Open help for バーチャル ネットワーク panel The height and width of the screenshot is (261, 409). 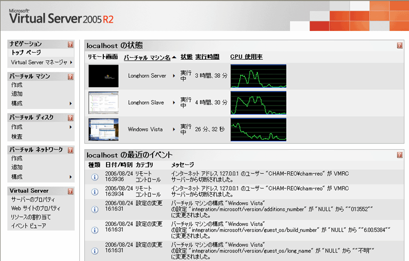pyautogui.click(x=70, y=150)
